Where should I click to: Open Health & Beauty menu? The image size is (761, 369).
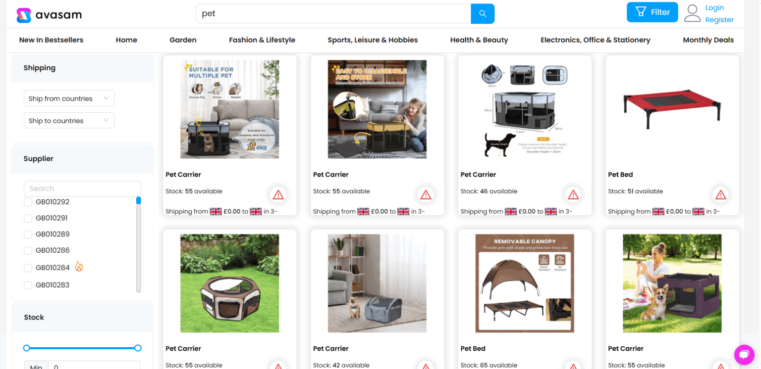point(479,40)
